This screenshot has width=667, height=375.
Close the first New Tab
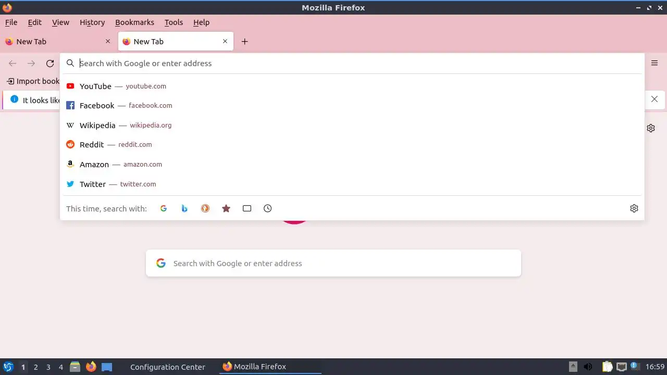pyautogui.click(x=108, y=41)
